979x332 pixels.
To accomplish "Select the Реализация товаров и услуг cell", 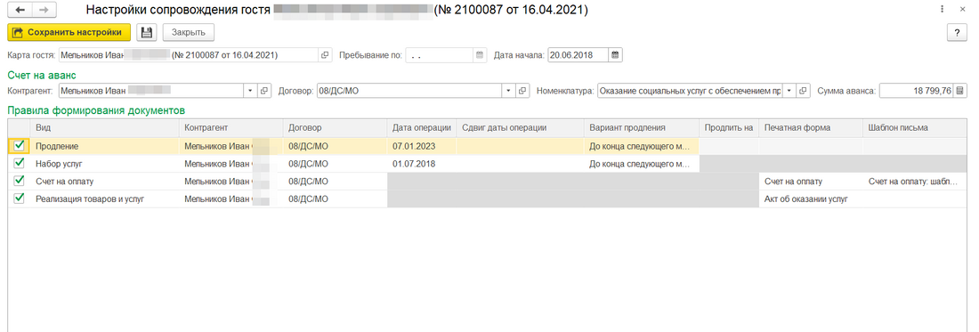I will pos(105,199).
